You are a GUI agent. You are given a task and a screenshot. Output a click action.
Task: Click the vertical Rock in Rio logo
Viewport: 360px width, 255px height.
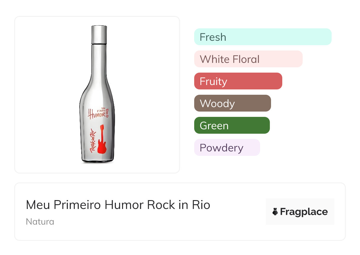[92, 140]
